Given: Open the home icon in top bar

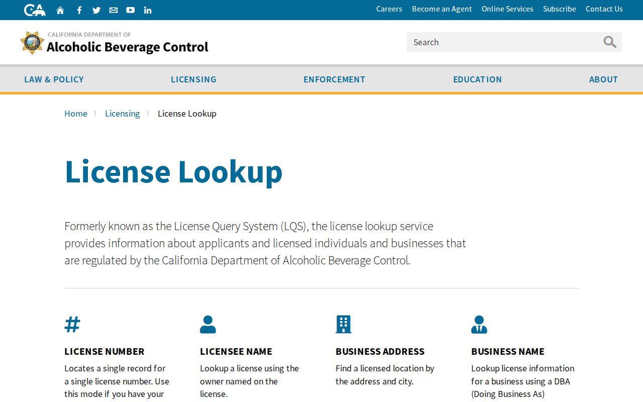Looking at the screenshot, I should tap(60, 10).
